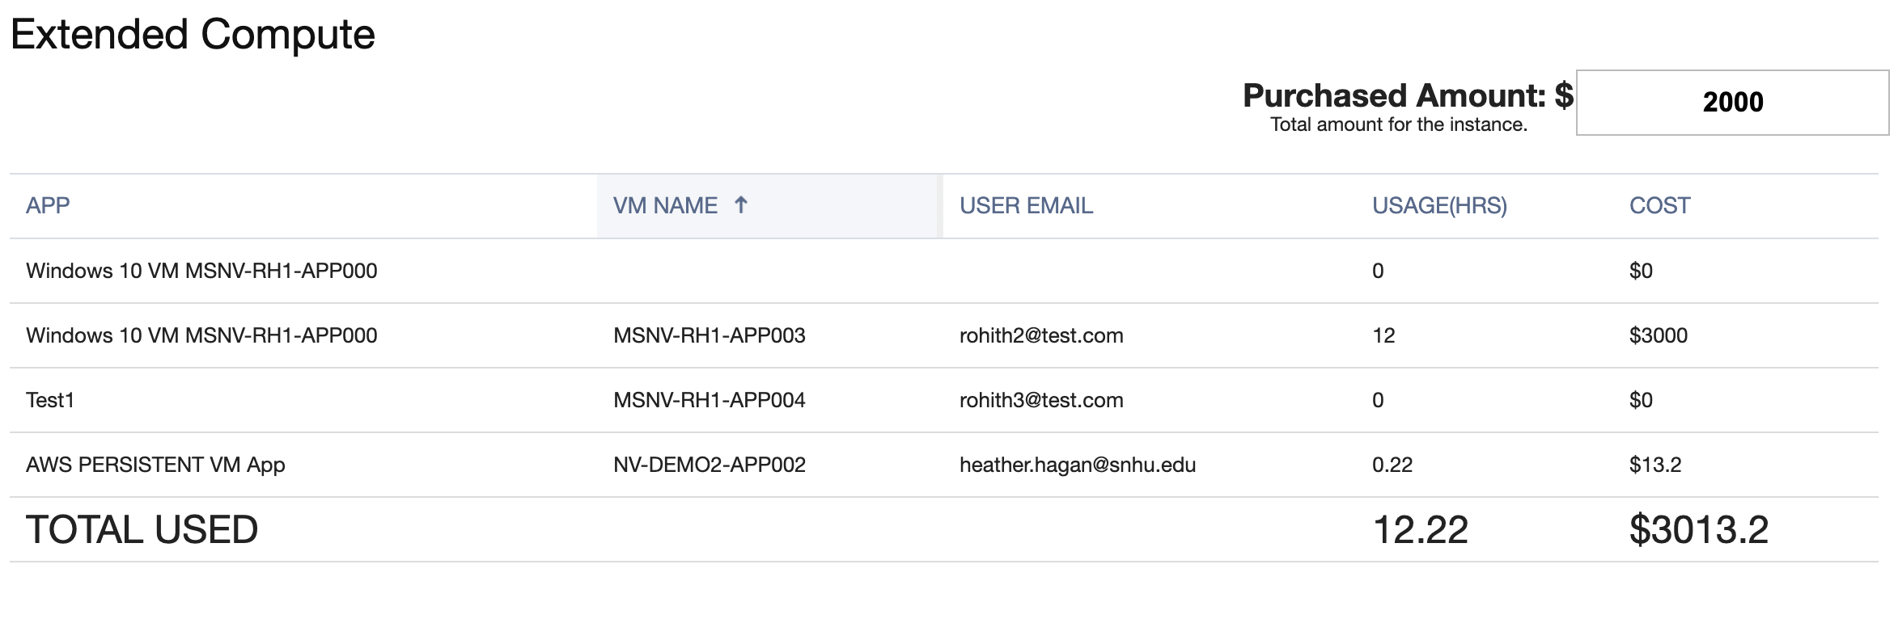Screen dimensions: 1898x619
Task: Sort table by USER EMAIL column header
Action: (1026, 206)
